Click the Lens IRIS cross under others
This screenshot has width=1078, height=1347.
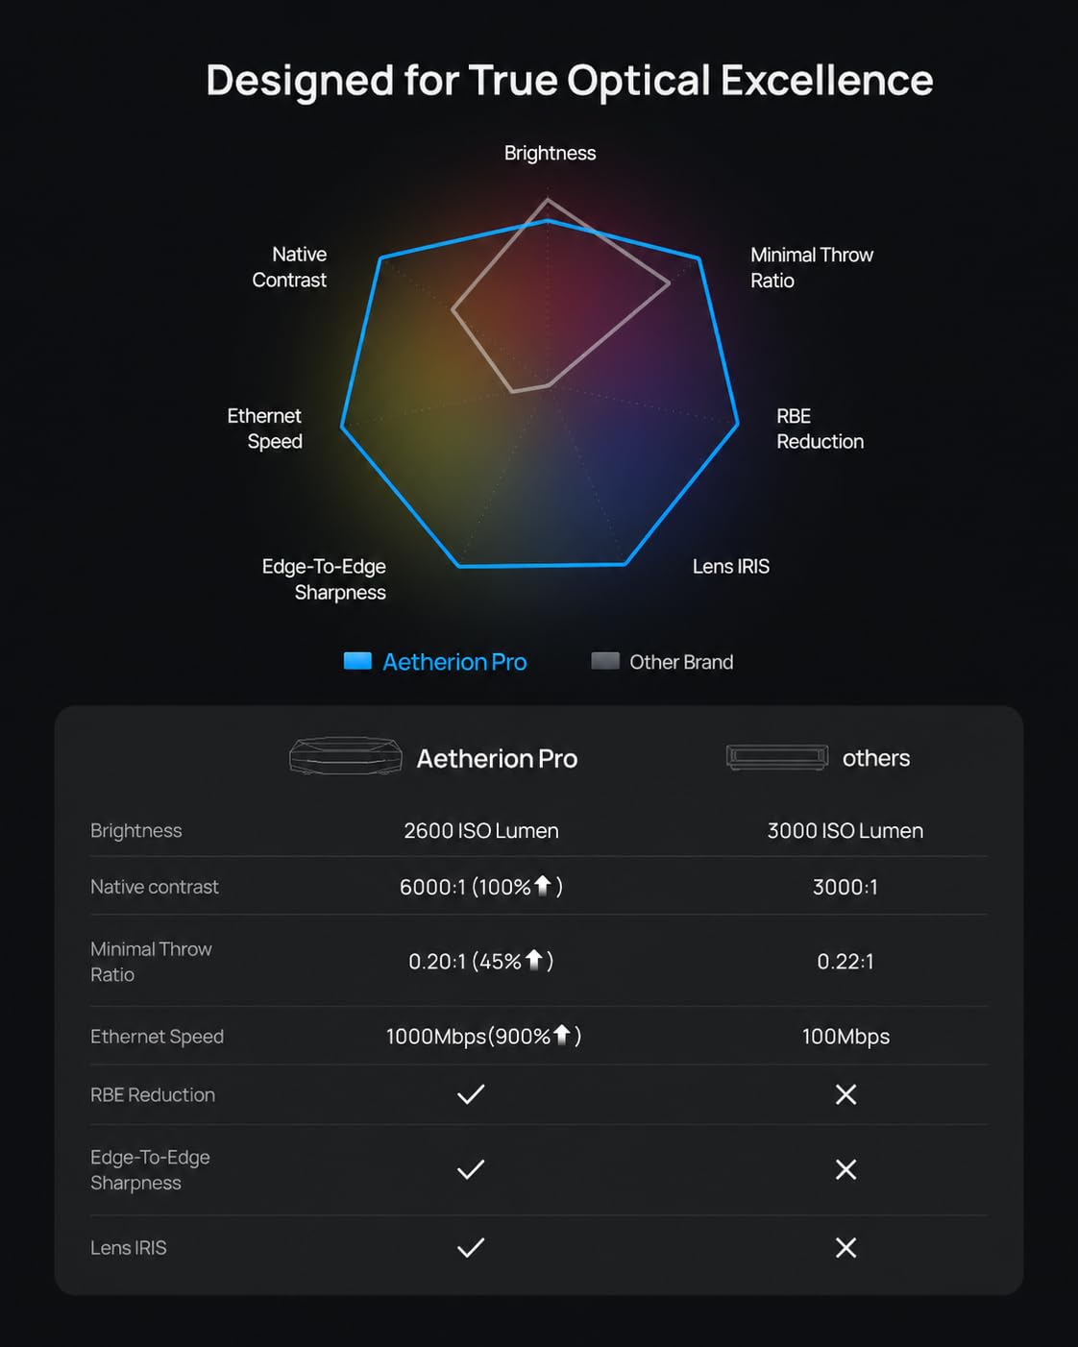(845, 1248)
